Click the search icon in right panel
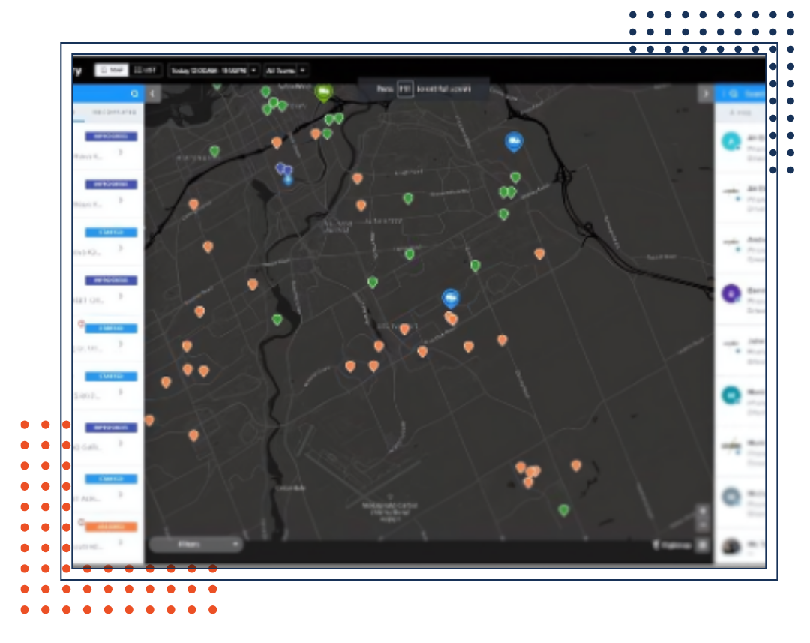 click(x=733, y=94)
